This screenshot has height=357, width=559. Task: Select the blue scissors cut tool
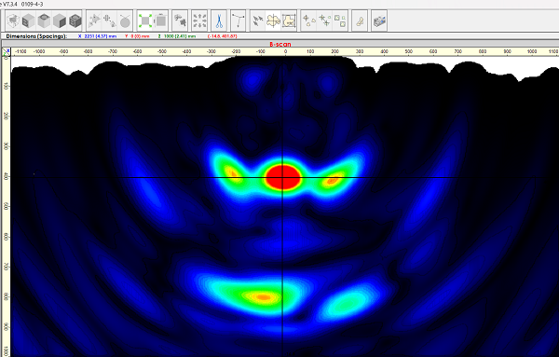pyautogui.click(x=219, y=21)
